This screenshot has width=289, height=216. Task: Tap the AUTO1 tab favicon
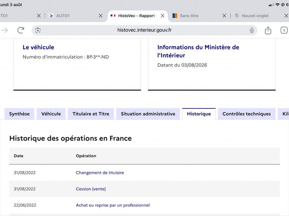(x=51, y=16)
